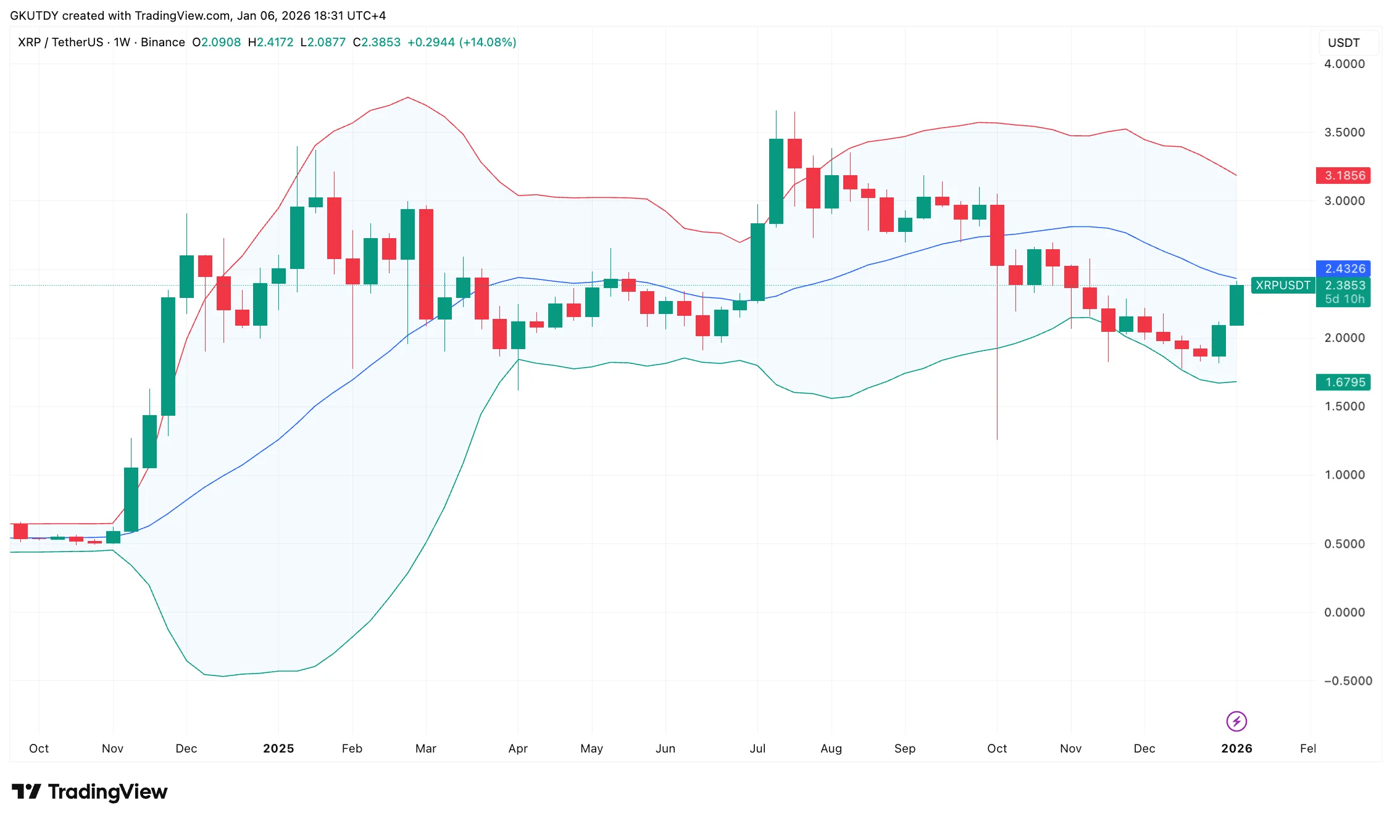This screenshot has height=821, width=1392.
Task: Select the 2026 label on time axis
Action: pos(1236,748)
